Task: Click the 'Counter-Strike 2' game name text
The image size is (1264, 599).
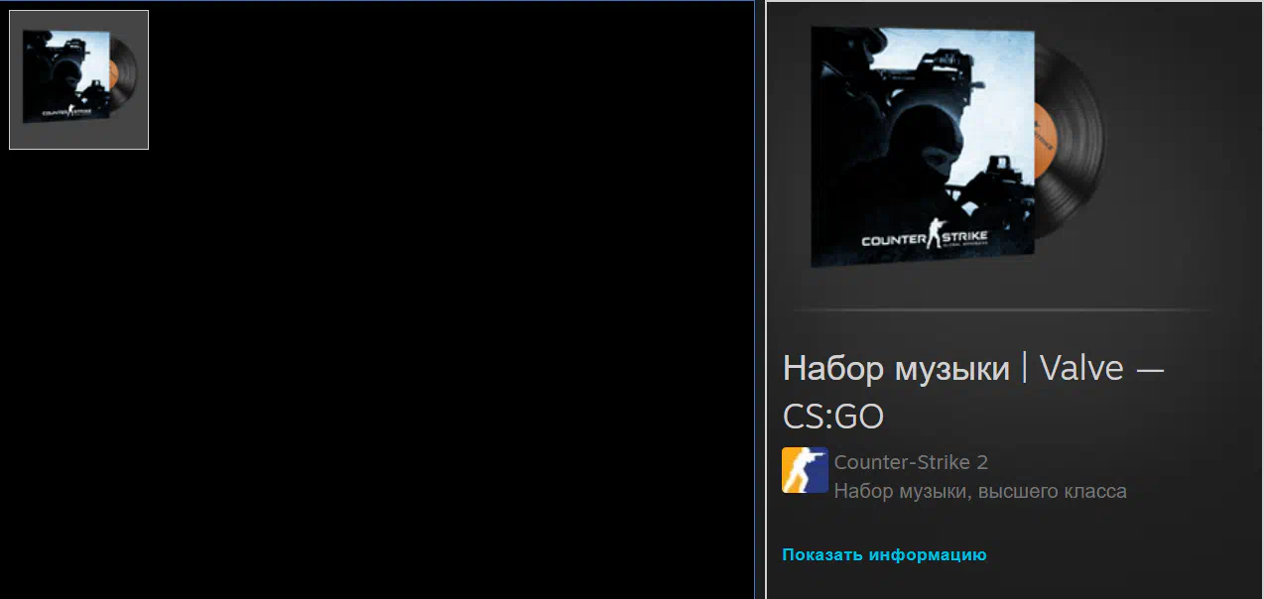Action: click(911, 462)
